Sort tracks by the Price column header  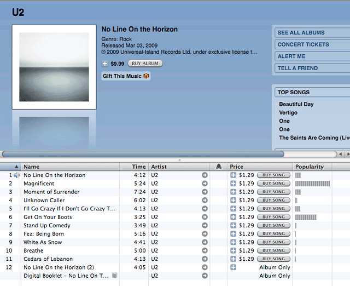(260, 167)
